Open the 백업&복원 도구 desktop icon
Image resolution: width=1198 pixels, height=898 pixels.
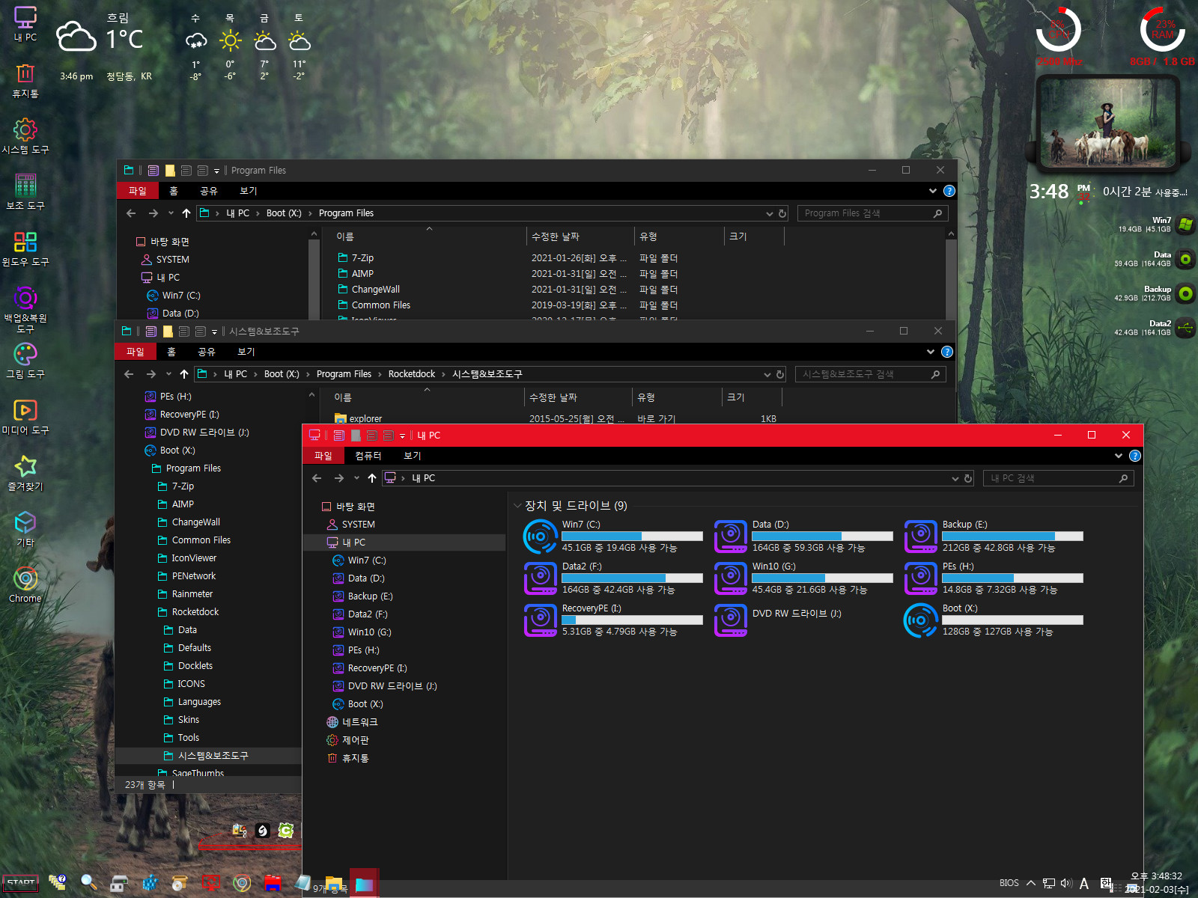(x=25, y=309)
